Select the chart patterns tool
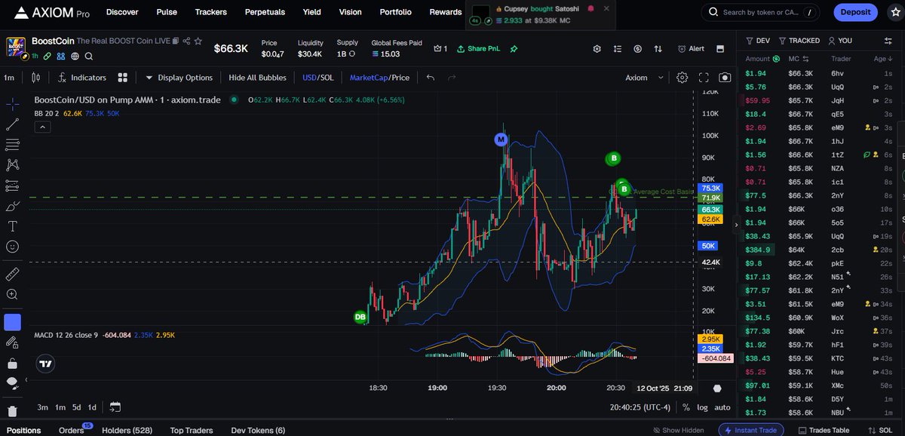 (12, 164)
